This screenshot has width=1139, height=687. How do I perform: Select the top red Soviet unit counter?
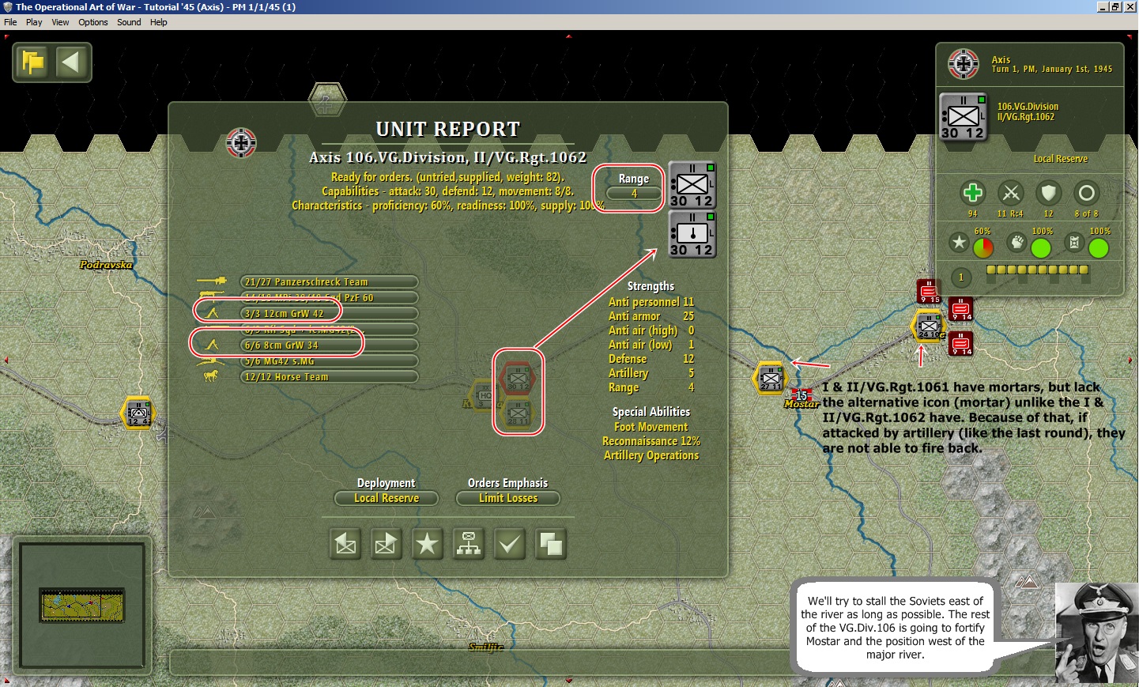(929, 291)
